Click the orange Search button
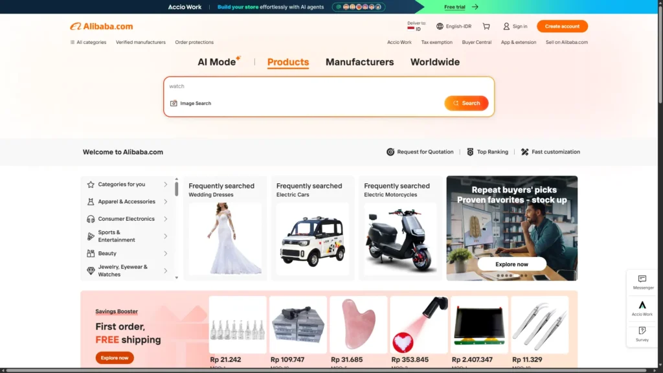The image size is (663, 373). point(466,103)
